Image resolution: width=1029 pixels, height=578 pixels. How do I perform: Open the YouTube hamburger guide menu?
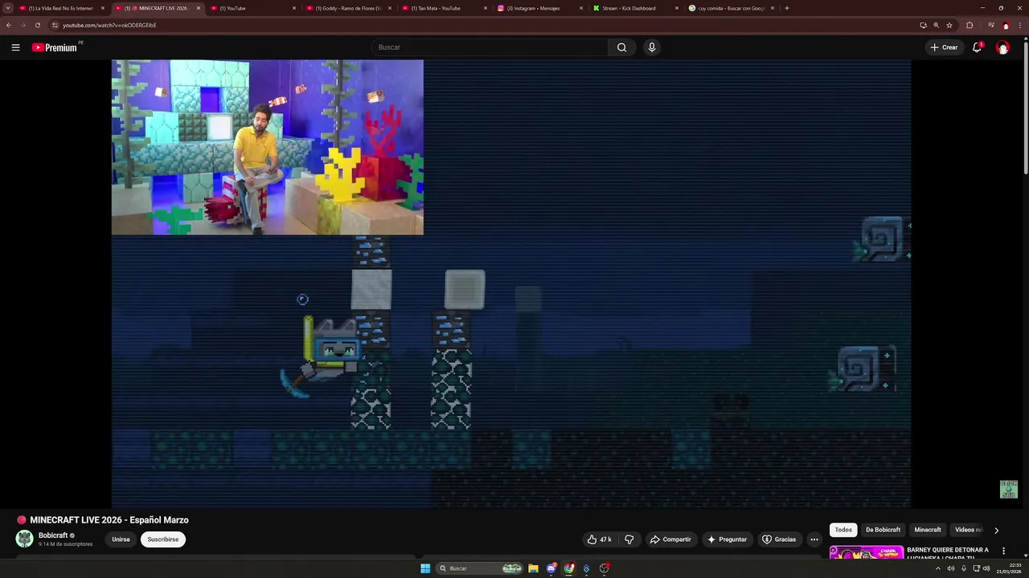pos(15,47)
